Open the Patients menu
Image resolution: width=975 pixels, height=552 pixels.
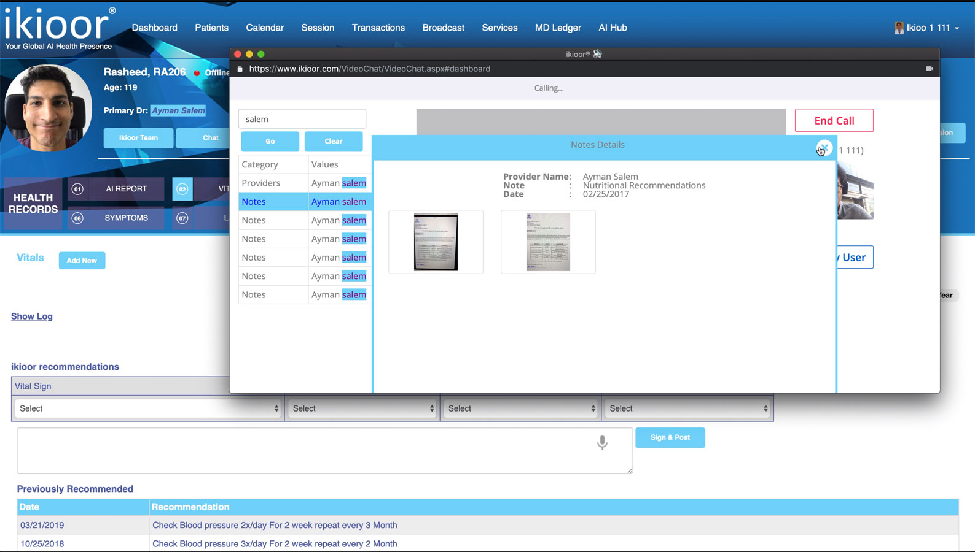pos(211,28)
